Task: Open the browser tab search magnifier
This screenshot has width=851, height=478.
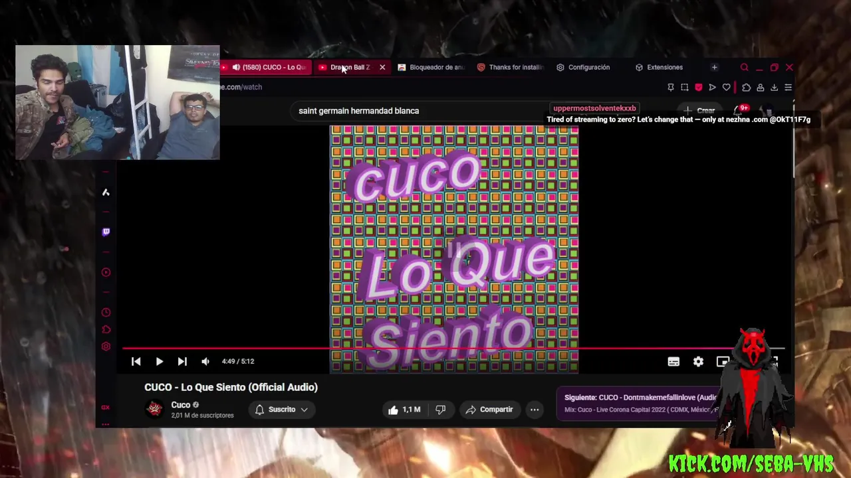Action: click(744, 67)
